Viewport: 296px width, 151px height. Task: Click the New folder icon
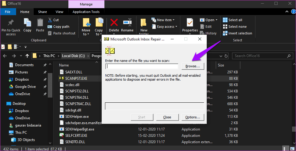point(144,23)
